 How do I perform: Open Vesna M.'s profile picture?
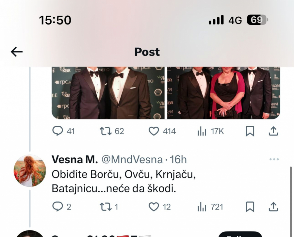(x=30, y=171)
